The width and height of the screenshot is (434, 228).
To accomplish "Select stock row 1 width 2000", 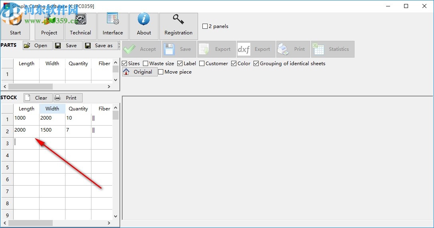I will coord(52,119).
